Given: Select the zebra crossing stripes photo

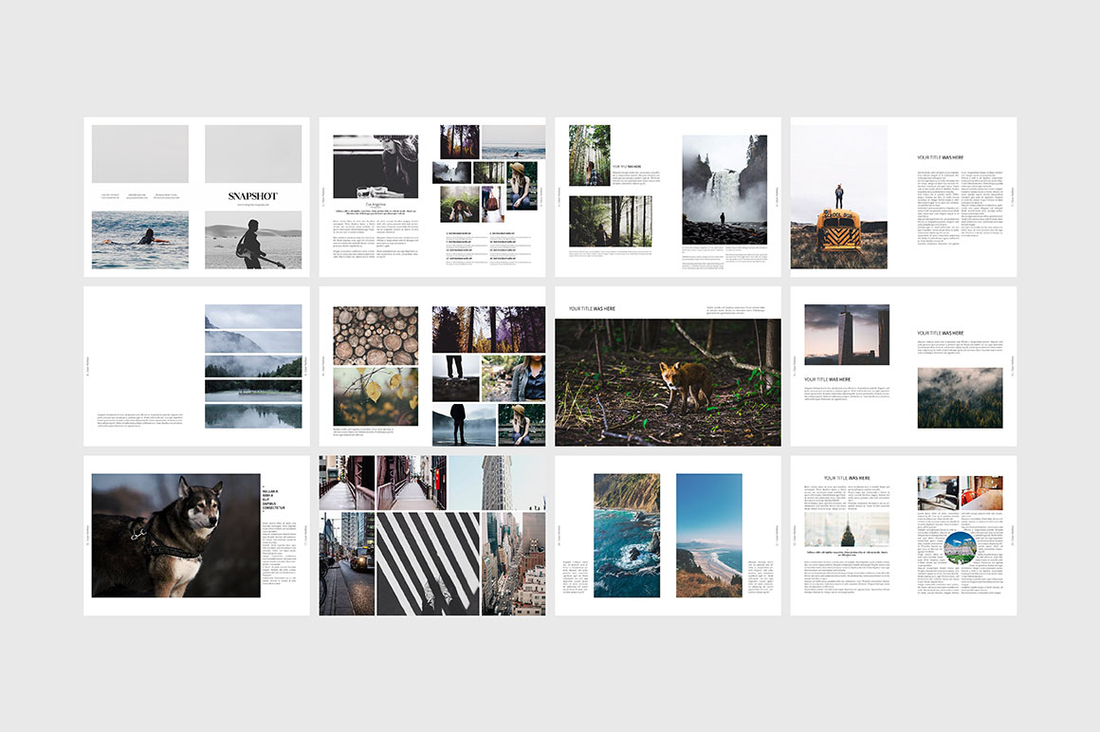Looking at the screenshot, I should point(429,564).
